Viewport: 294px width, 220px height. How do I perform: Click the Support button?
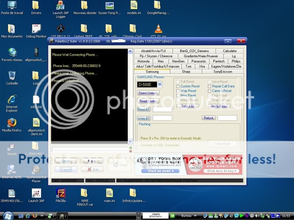click(66, 169)
